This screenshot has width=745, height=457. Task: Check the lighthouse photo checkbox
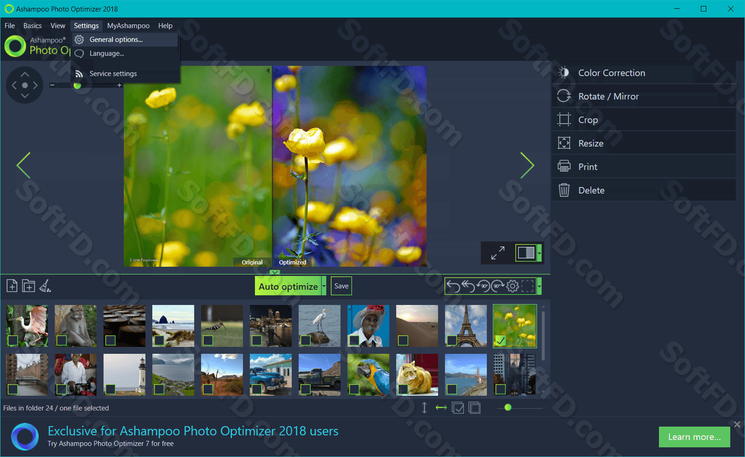(110, 389)
